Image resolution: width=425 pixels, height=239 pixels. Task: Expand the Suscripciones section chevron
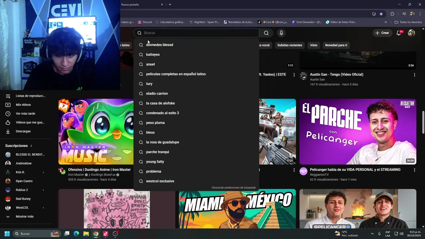(31, 146)
